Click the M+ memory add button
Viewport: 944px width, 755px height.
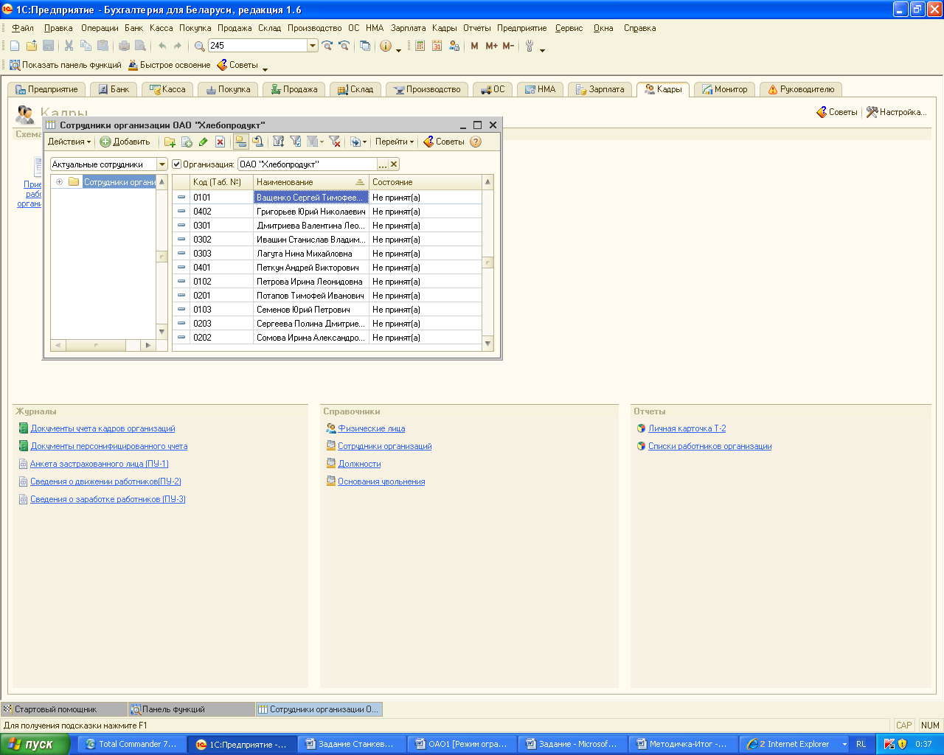coord(491,46)
